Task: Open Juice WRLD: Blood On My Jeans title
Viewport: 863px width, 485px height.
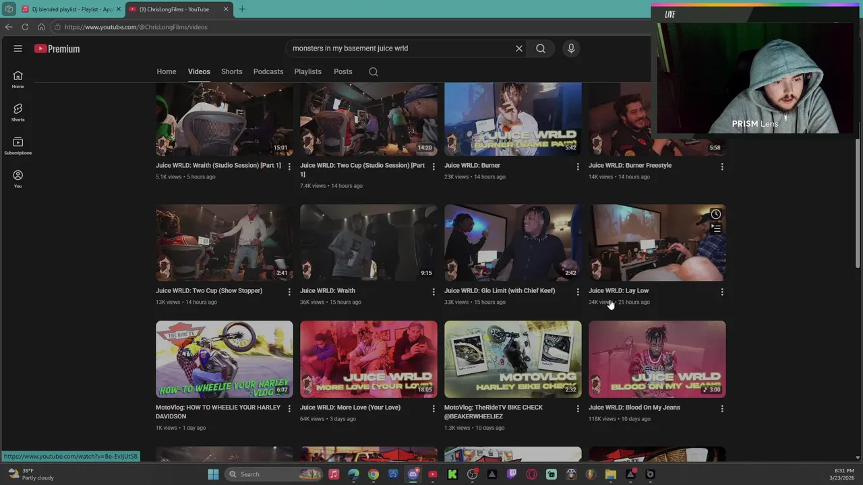Action: coord(634,407)
